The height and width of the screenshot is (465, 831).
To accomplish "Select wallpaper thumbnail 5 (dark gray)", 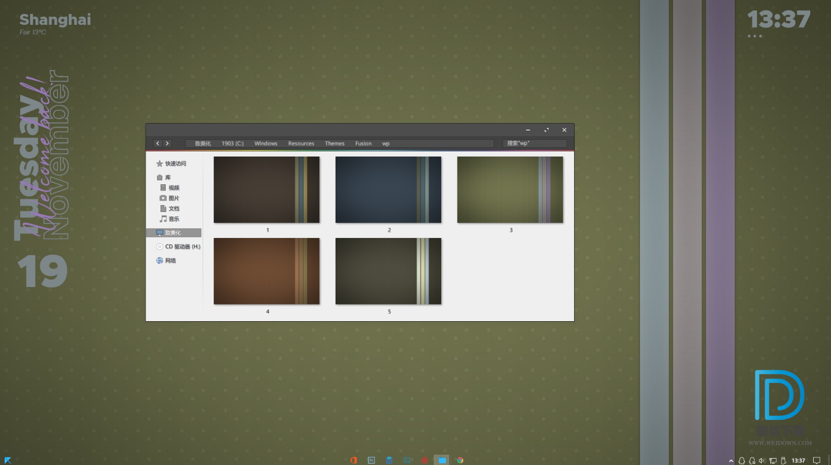I will click(389, 271).
